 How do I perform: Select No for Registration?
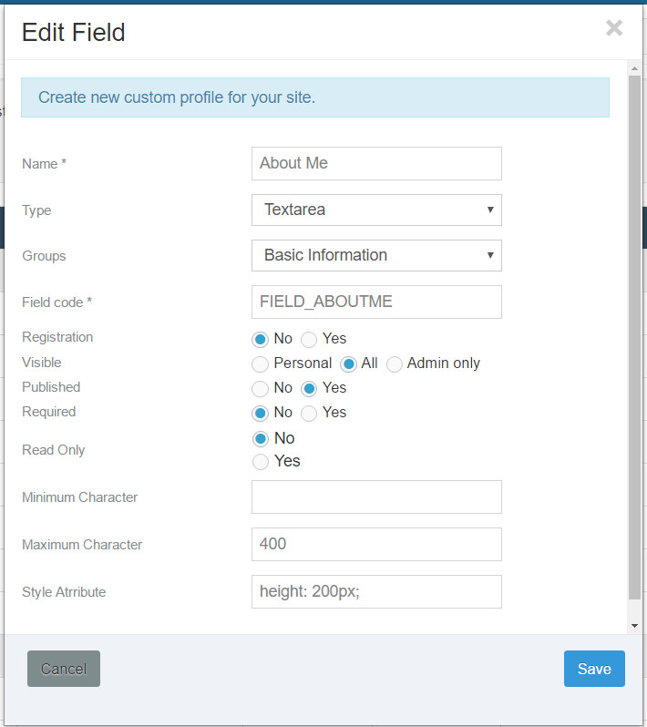pos(260,340)
